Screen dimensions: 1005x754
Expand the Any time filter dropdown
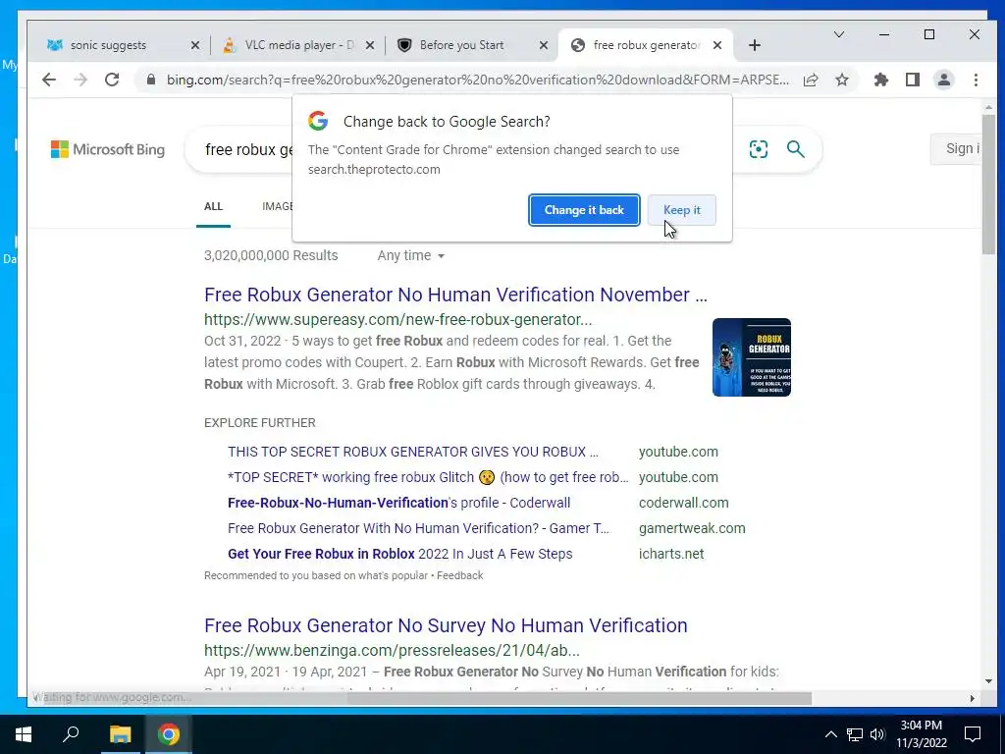tap(411, 255)
